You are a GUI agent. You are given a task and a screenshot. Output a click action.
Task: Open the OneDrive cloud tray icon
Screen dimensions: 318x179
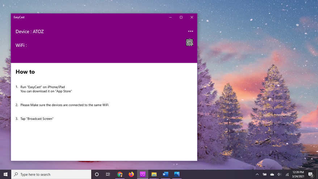272,174
